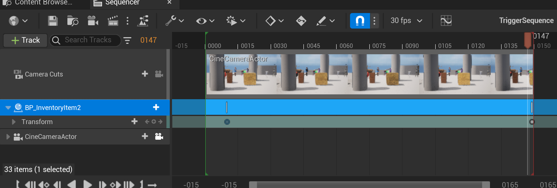Jump to the start of the playback range
The image size is (557, 188).
pyautogui.click(x=30, y=184)
